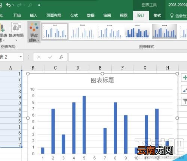This screenshot has width=187, height=161.
Task: Open the 插入 ribbon tab
Action: pos(34,15)
